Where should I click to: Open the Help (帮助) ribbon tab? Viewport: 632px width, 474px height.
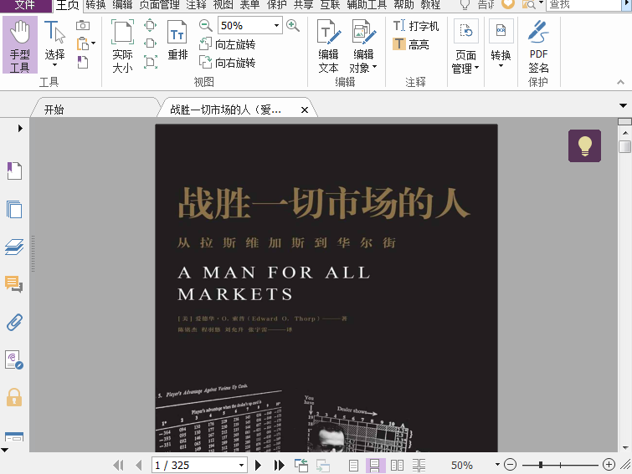(x=403, y=5)
